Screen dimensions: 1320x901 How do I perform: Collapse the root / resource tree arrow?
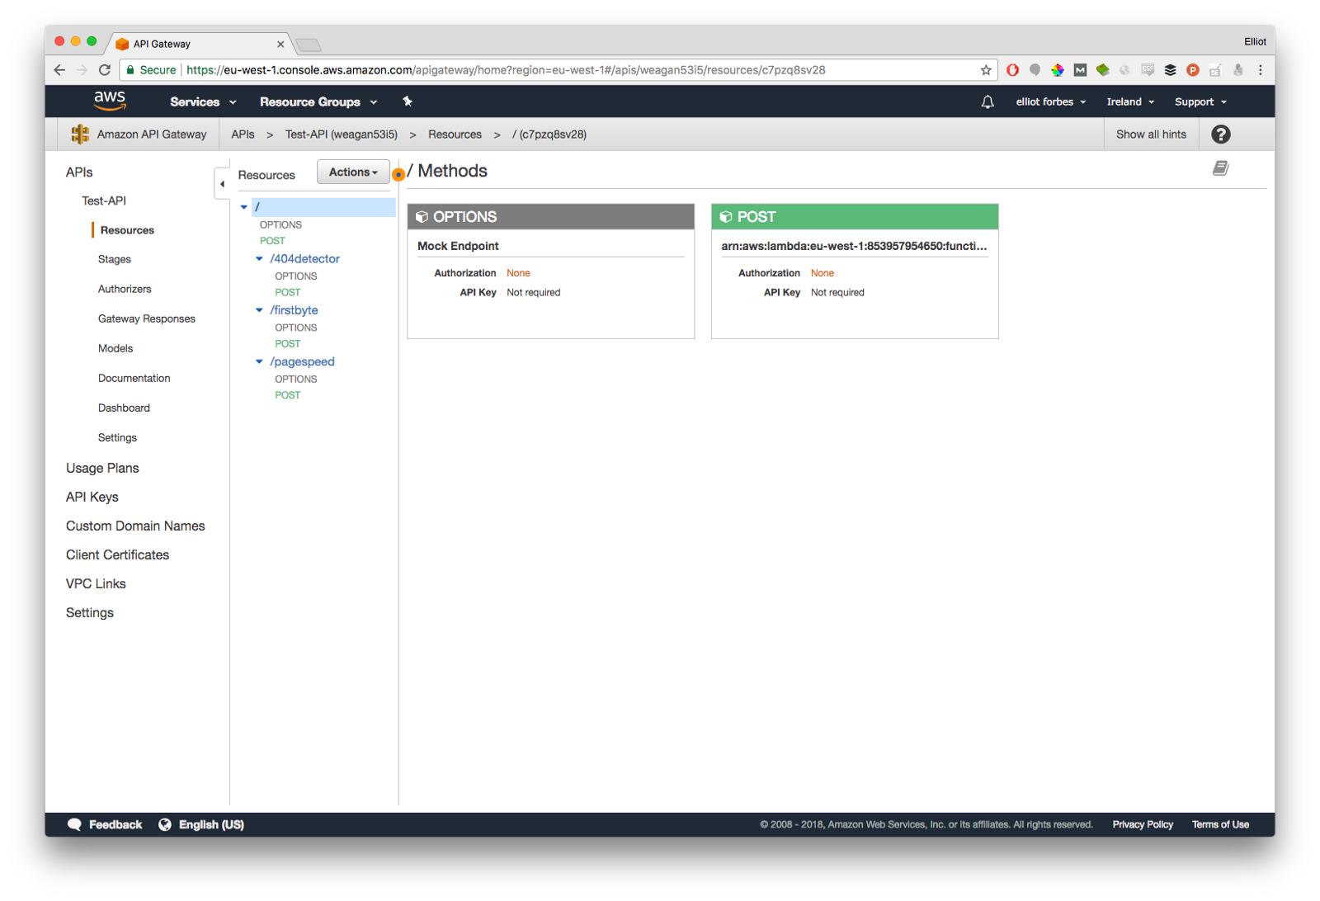(244, 207)
